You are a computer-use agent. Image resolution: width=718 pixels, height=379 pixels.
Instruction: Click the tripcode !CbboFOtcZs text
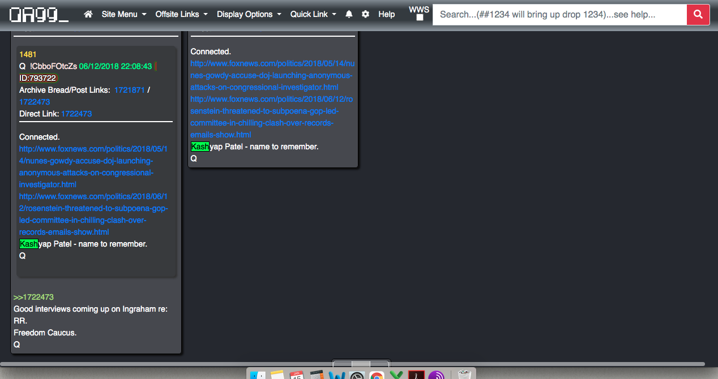point(53,66)
